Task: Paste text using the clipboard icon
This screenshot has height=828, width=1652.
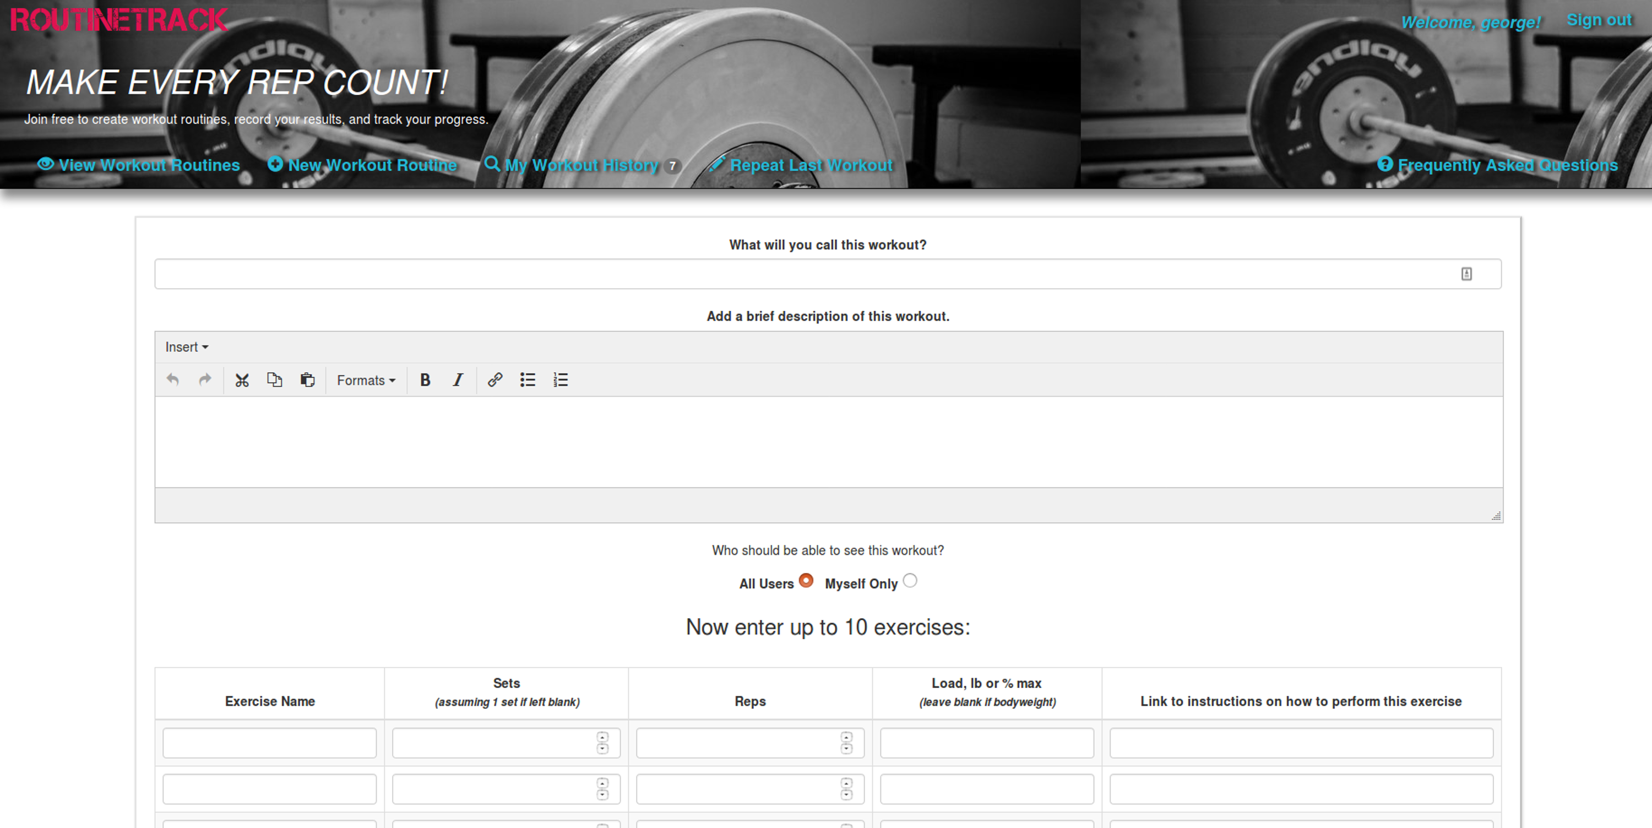Action: tap(308, 380)
